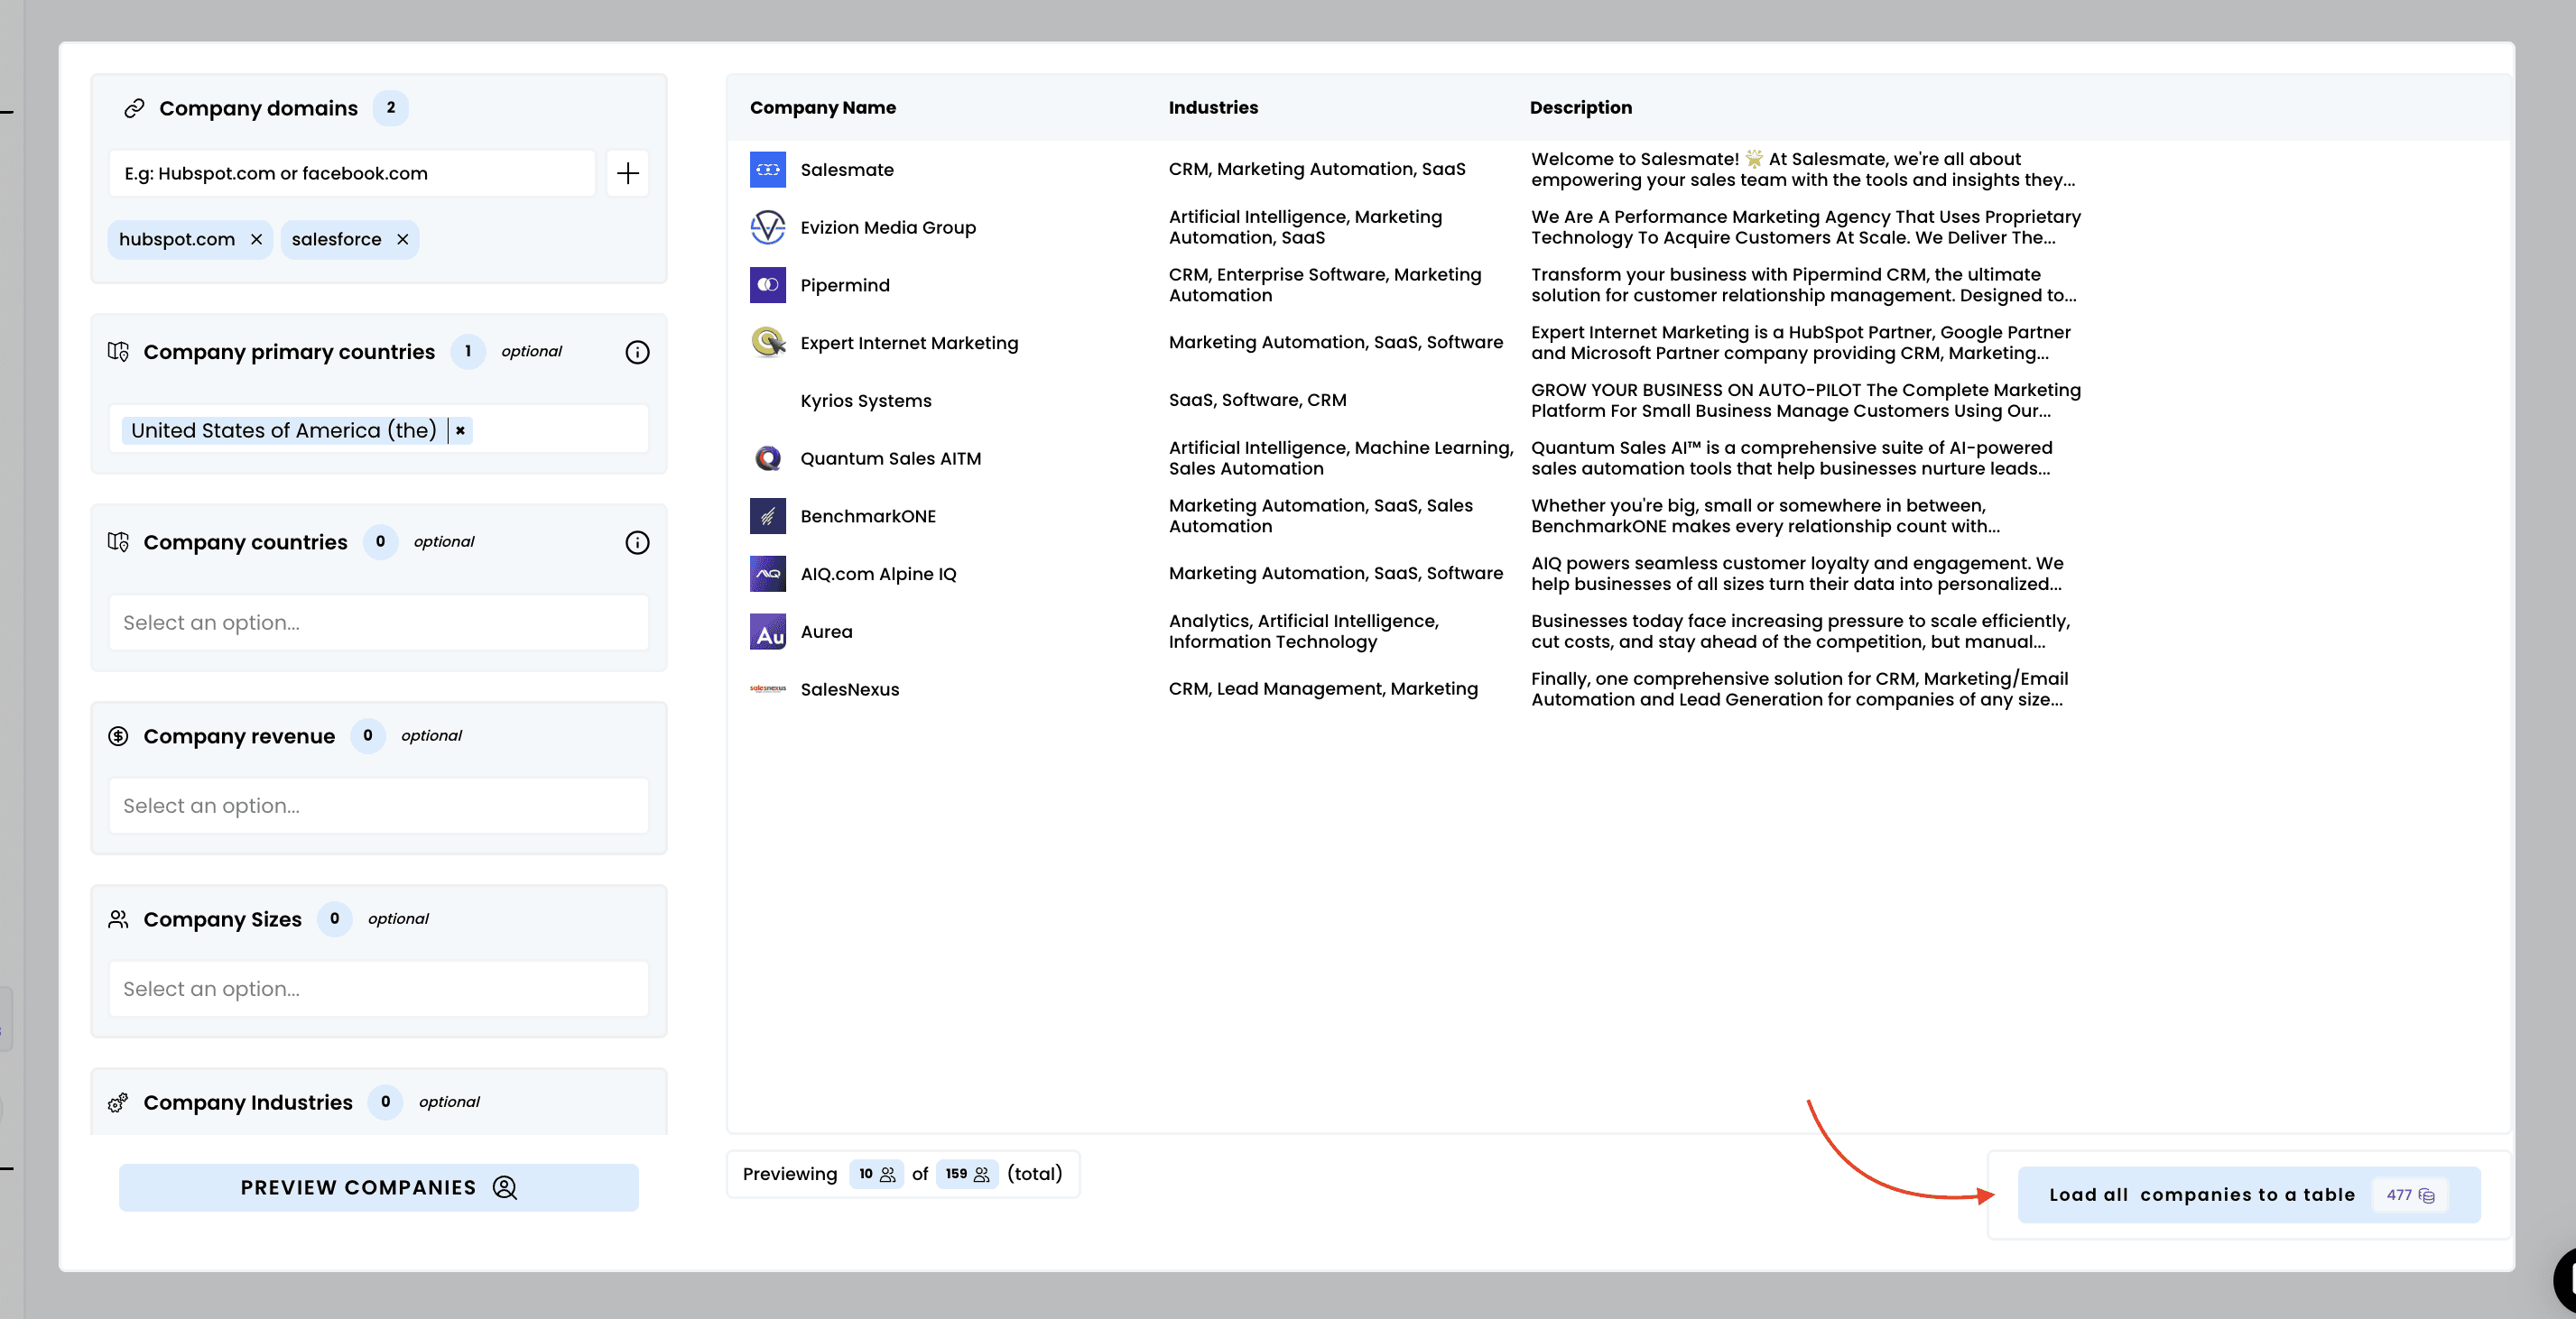This screenshot has width=2576, height=1319.
Task: Click the Preview Companies button
Action: coord(378,1187)
